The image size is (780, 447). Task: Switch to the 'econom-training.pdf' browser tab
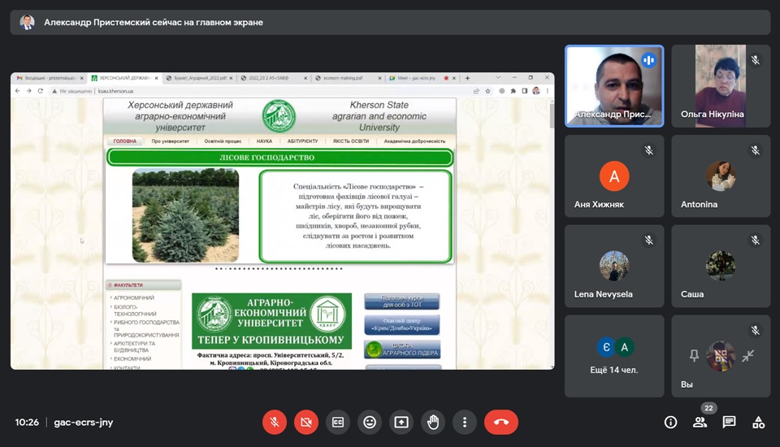click(348, 78)
